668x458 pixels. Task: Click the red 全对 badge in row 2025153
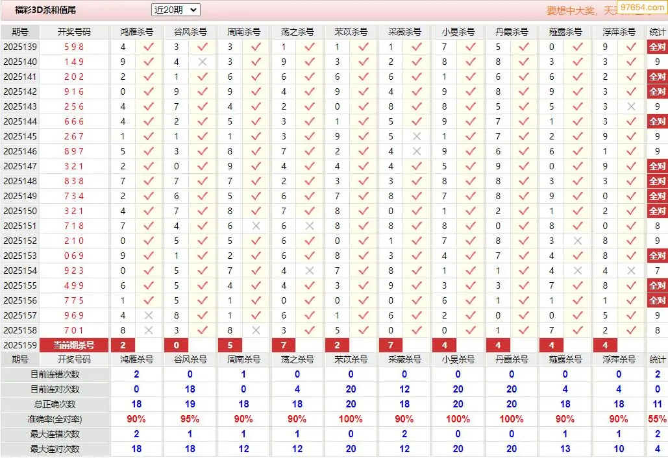pos(658,256)
